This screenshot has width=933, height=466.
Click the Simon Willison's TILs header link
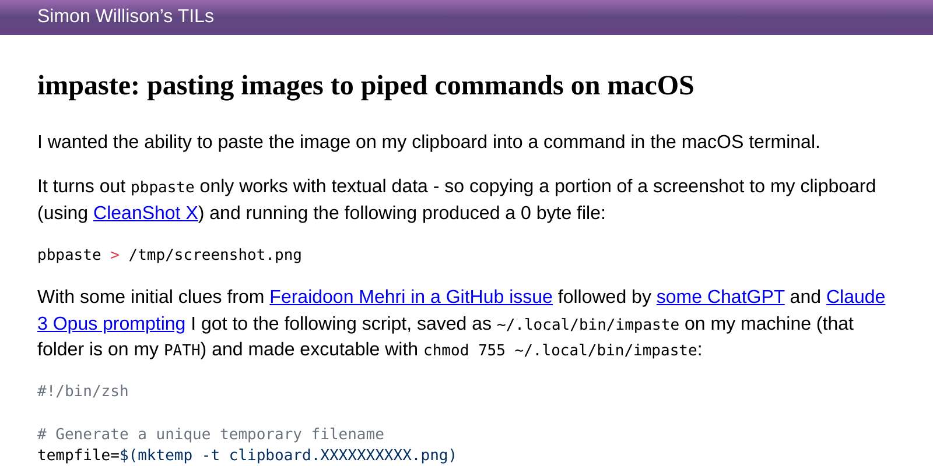[x=125, y=16]
